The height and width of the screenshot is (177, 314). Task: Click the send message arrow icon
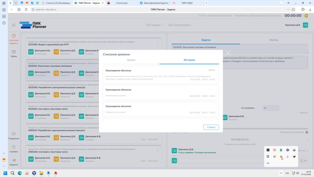pyautogui.click(x=305, y=161)
